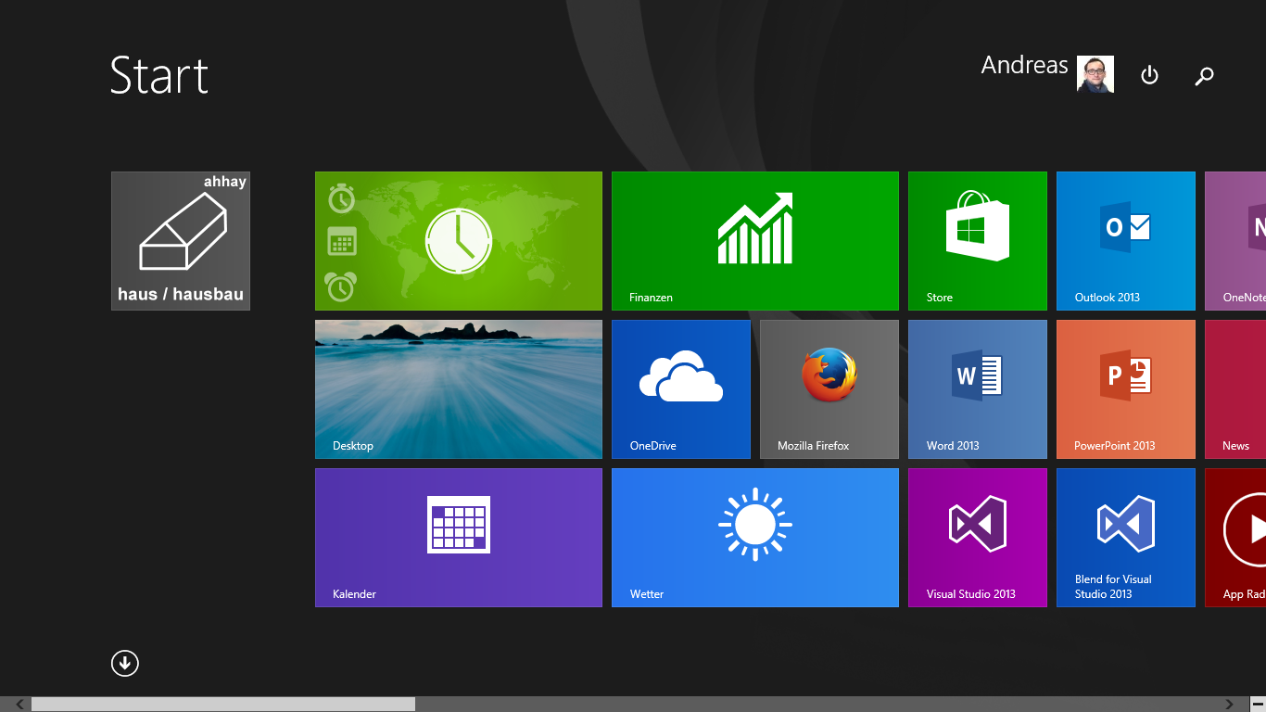Launch the Finanzen app tile
Image resolution: width=1266 pixels, height=712 pixels.
tap(755, 241)
